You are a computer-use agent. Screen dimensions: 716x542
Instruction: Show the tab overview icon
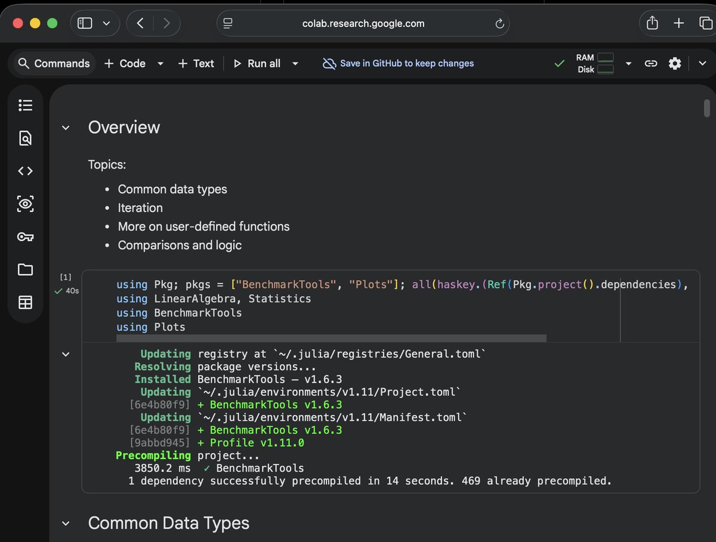point(705,23)
